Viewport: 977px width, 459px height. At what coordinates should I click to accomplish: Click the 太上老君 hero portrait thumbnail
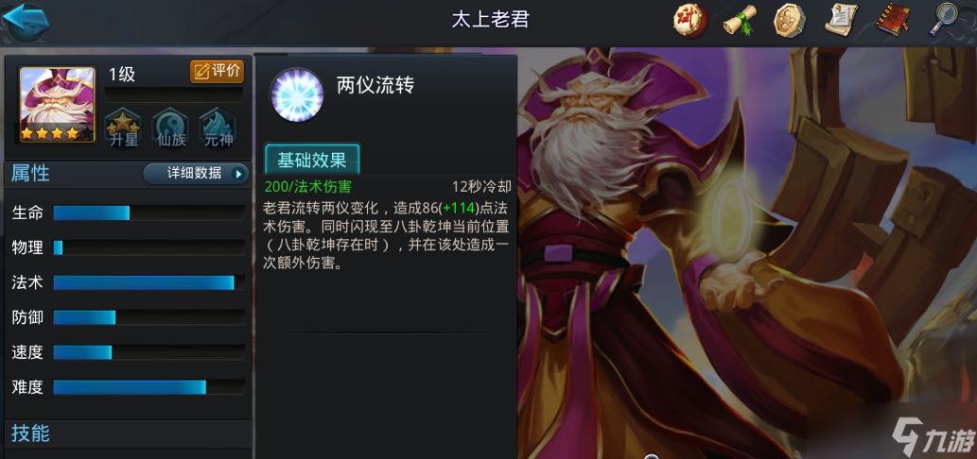coord(58,105)
